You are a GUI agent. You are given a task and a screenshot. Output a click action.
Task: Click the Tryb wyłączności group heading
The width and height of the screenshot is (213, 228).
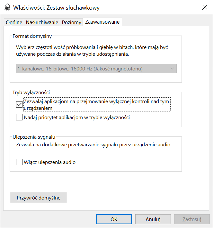point(31,93)
